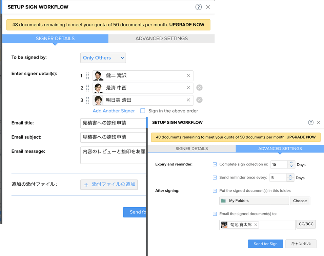Image resolution: width=324 pixels, height=256 pixels.
Task: Toggle Email the signed documents to checkbox
Action: [215, 214]
